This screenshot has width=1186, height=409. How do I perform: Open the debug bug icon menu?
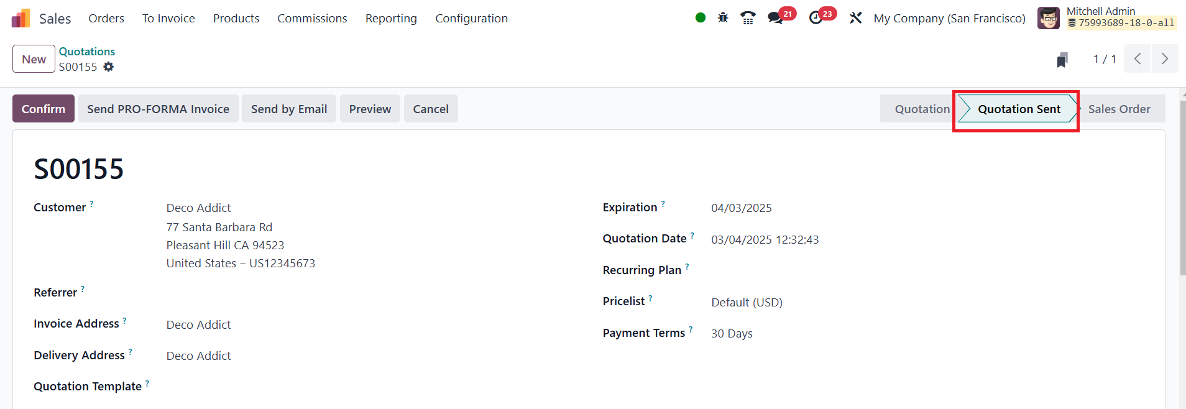pyautogui.click(x=723, y=18)
